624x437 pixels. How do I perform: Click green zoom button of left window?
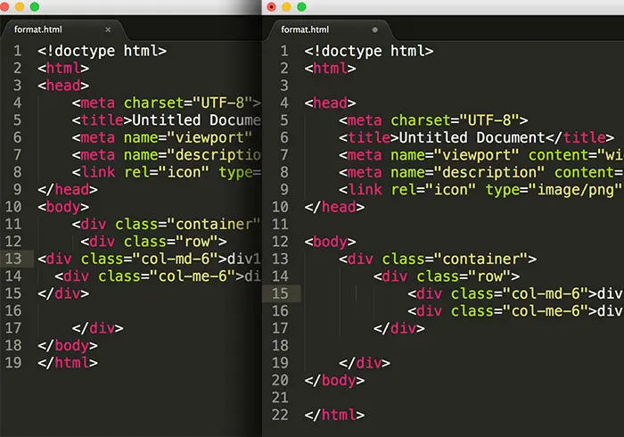(35, 7)
